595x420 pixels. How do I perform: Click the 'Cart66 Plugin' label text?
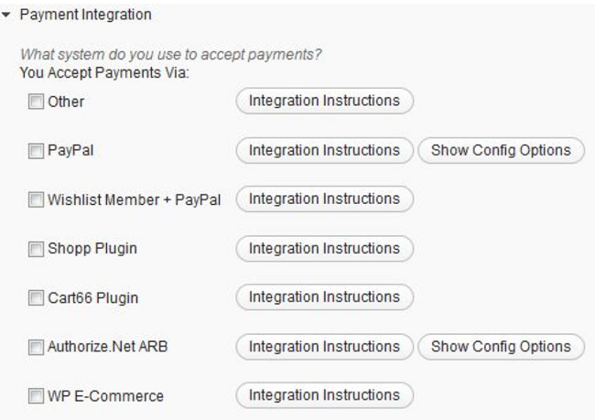[x=93, y=298]
